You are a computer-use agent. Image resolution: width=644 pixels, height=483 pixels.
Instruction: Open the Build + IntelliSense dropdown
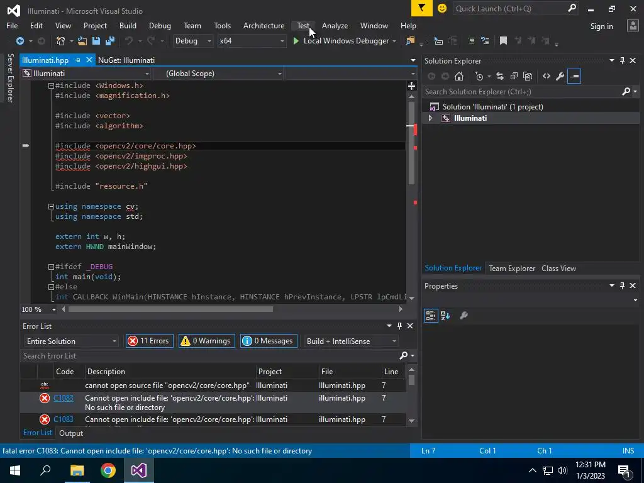(351, 341)
